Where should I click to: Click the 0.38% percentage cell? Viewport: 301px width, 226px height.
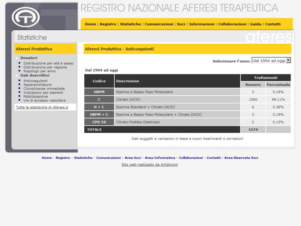point(278,107)
